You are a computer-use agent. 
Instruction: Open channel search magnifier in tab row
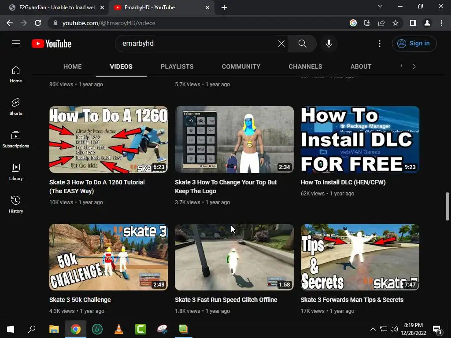[401, 66]
